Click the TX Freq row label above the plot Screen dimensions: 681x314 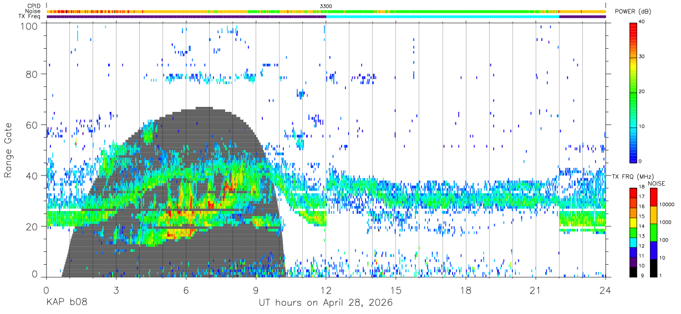(x=29, y=16)
